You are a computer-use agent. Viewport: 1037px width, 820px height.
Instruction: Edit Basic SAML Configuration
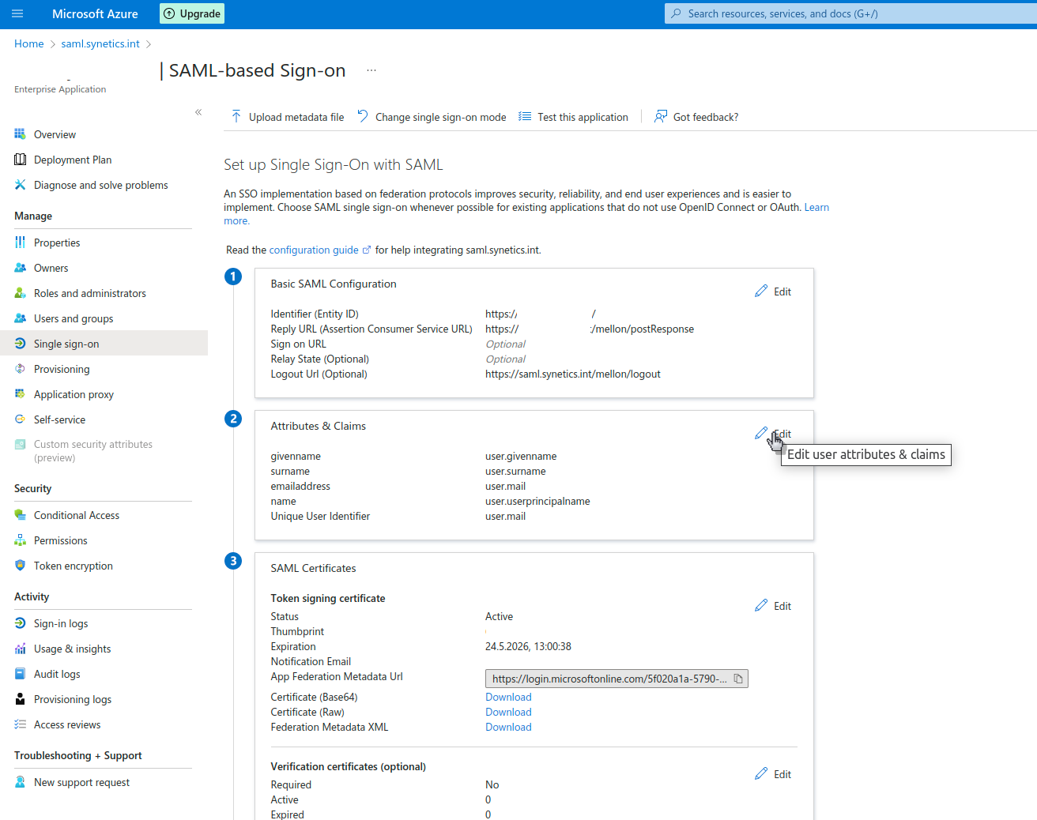pyautogui.click(x=773, y=292)
